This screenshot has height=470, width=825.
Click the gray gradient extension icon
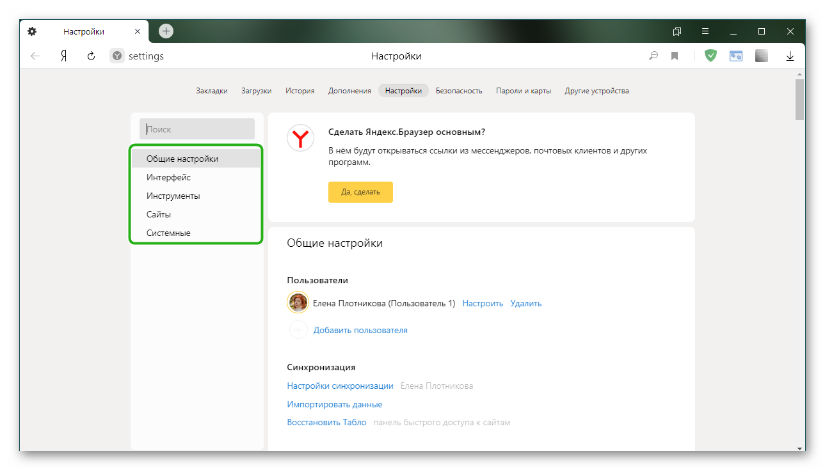pyautogui.click(x=762, y=56)
